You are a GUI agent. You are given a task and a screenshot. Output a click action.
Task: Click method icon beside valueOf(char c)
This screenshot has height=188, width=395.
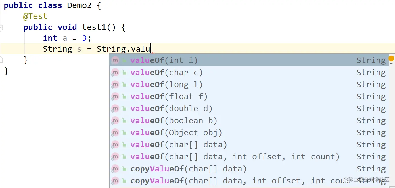[x=115, y=73]
